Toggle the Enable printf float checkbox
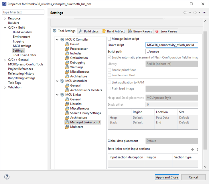Screen dimensions: 209x184 pos(109,70)
